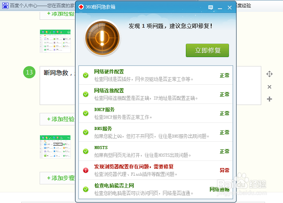This screenshot has width=283, height=203.
Task: Select the HOSTS heading
Action: (x=101, y=147)
